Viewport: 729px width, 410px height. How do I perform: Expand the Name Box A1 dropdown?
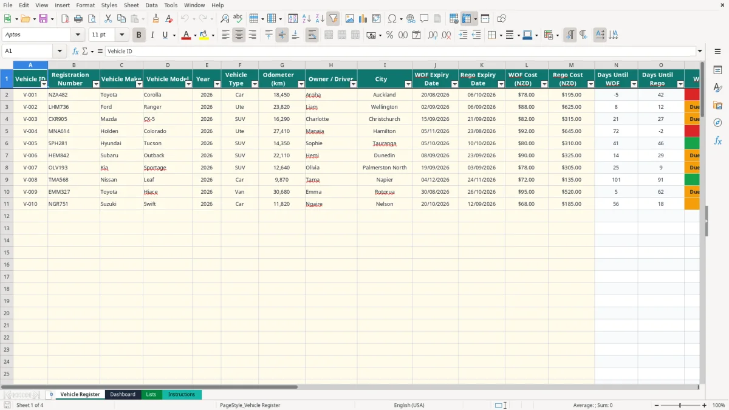tap(60, 52)
